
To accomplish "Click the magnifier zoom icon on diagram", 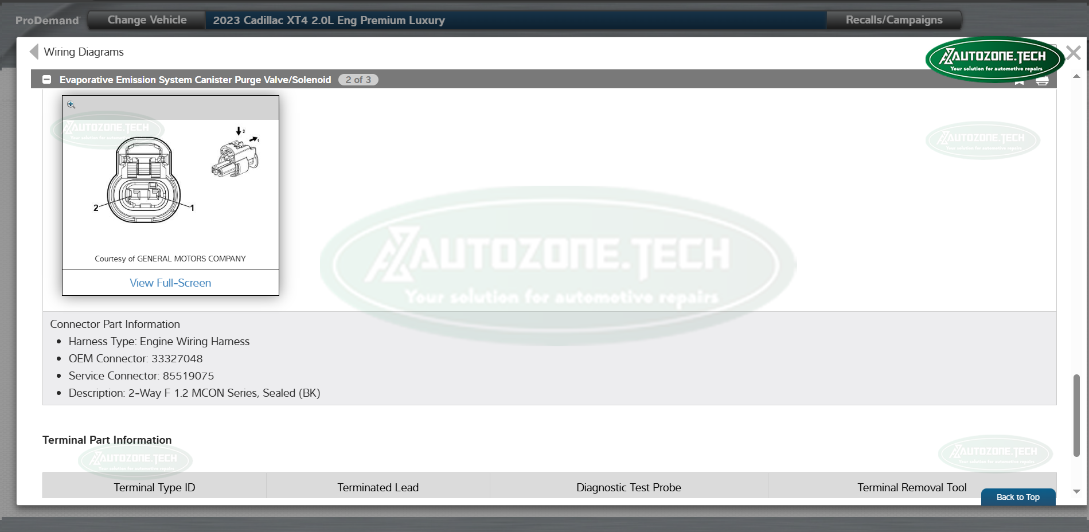I will point(71,105).
